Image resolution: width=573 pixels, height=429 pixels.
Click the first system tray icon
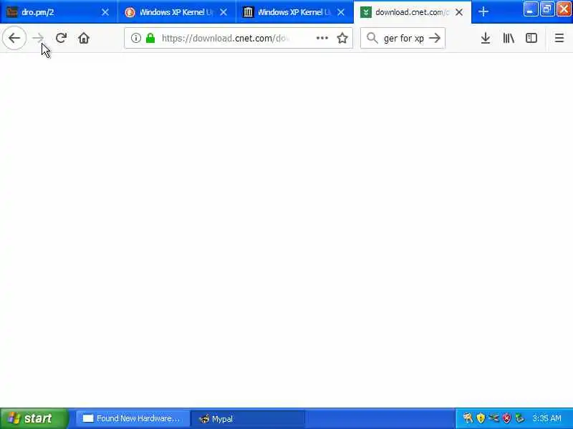point(468,418)
